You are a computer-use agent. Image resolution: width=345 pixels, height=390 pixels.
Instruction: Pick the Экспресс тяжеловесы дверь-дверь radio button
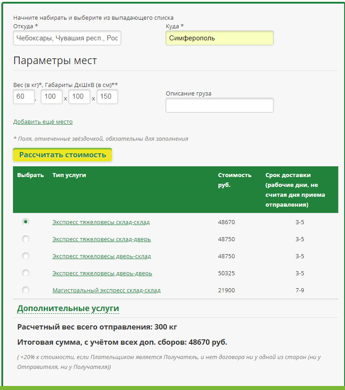click(26, 273)
